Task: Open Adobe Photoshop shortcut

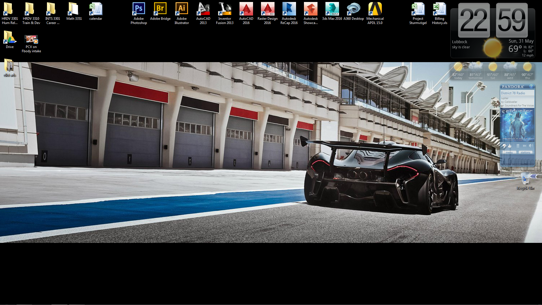Action: [x=139, y=13]
